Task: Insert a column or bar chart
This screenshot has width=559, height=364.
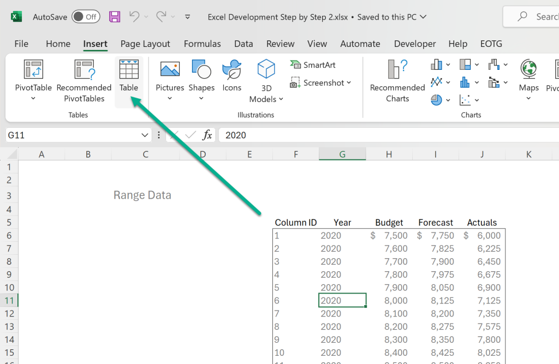Action: (x=441, y=64)
